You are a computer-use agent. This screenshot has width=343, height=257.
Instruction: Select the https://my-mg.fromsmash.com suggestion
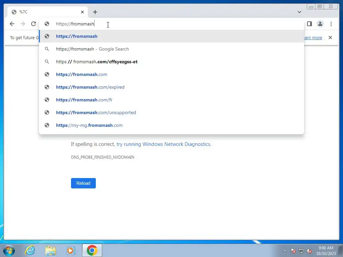click(171, 125)
